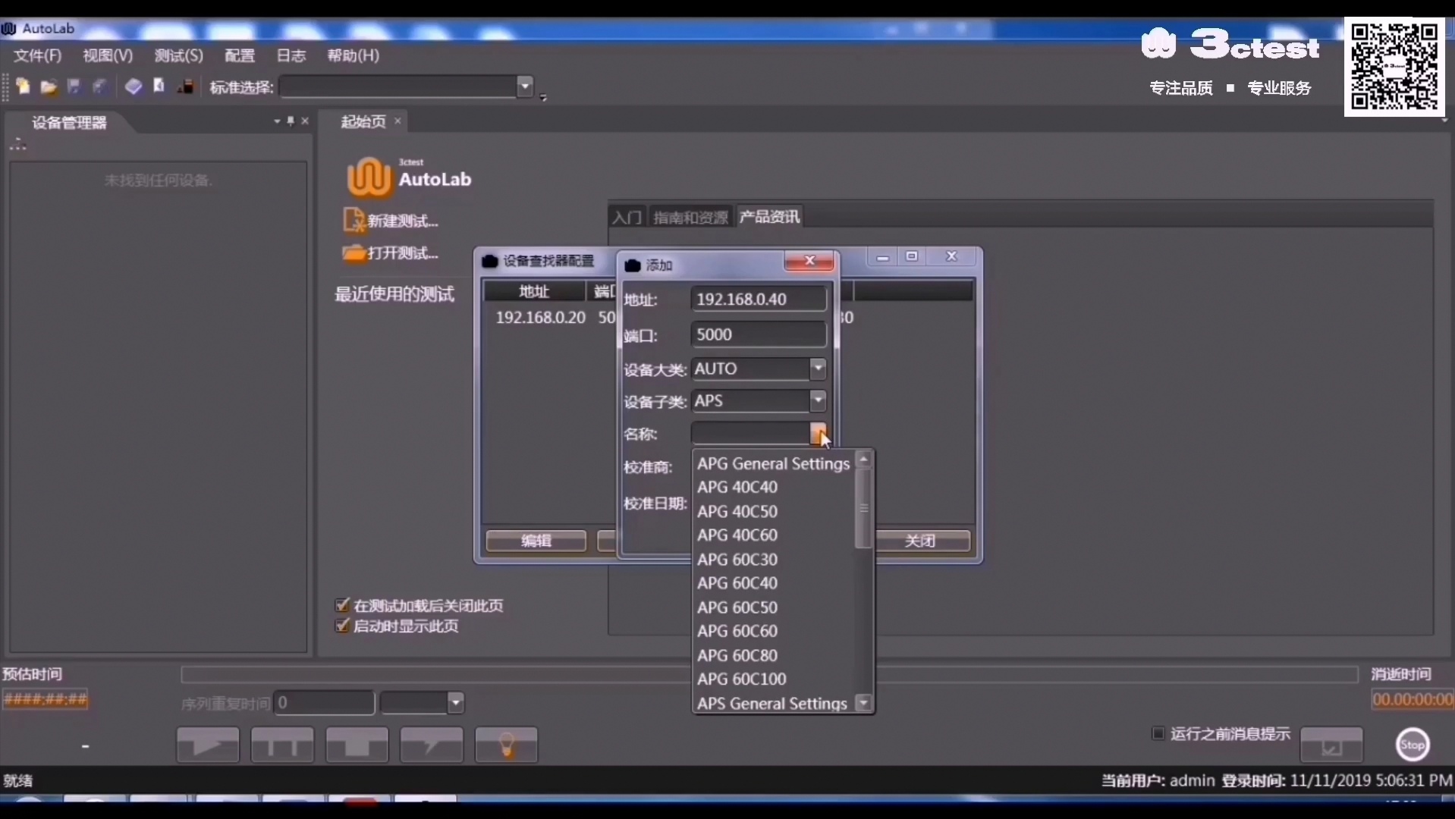Click the white document toolbar icon

(x=159, y=86)
